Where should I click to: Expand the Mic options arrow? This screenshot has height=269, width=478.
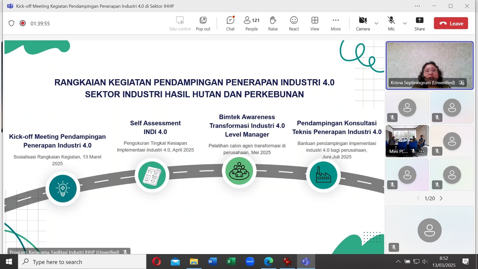pyautogui.click(x=405, y=23)
